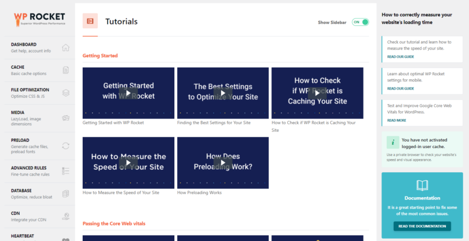Click the Show Sidebar label

(x=332, y=23)
